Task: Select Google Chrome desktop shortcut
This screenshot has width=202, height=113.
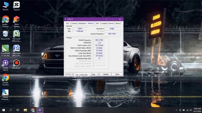Action: point(5,80)
